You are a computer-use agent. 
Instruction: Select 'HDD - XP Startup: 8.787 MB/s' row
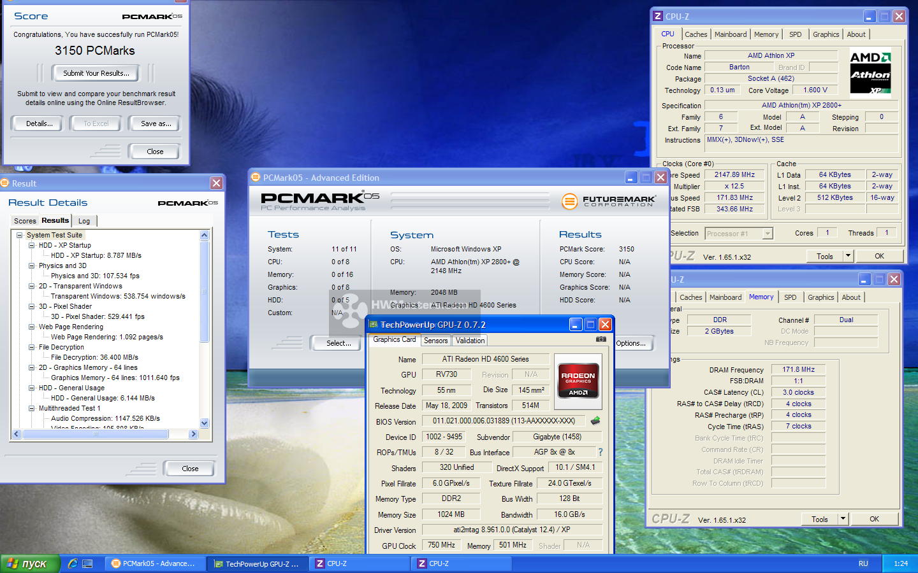(x=96, y=255)
